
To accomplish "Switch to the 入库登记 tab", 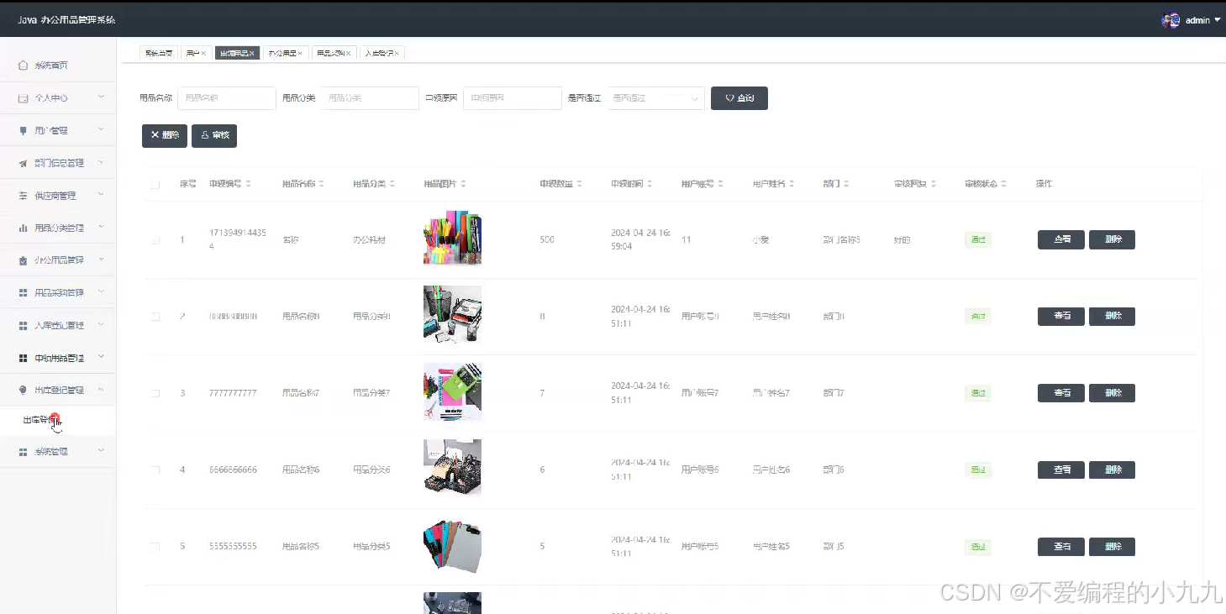I will click(x=382, y=53).
